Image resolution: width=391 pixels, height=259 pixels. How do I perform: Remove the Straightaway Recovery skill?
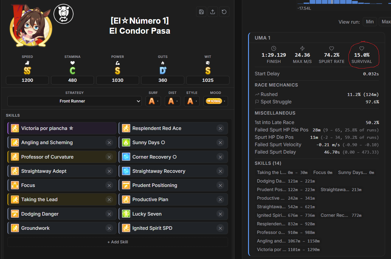tap(220, 171)
